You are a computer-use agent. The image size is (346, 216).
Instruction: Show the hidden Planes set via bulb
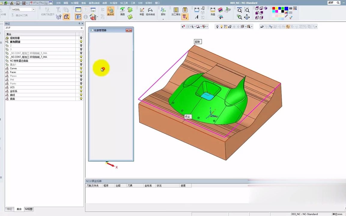tap(81, 76)
